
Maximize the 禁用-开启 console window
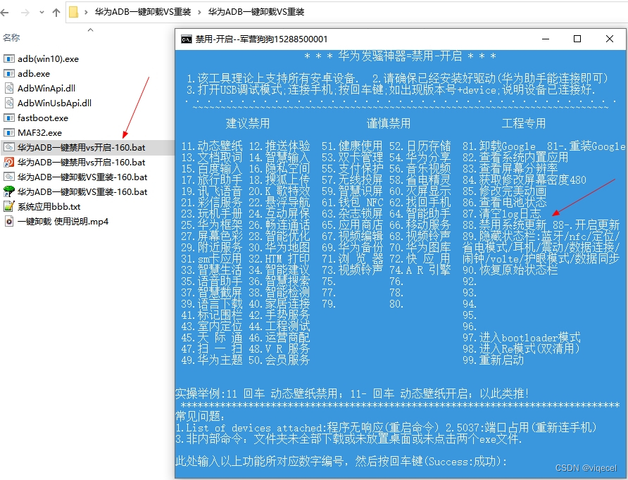(577, 39)
